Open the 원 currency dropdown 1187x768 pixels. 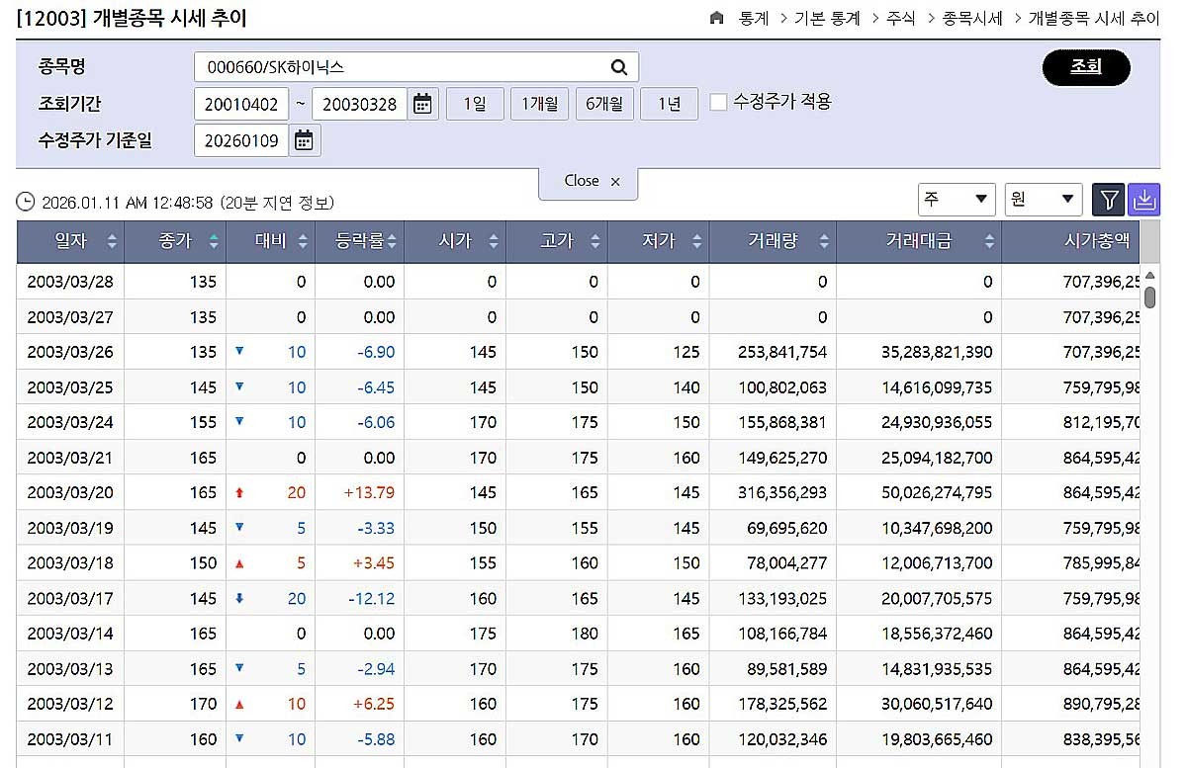point(1044,200)
